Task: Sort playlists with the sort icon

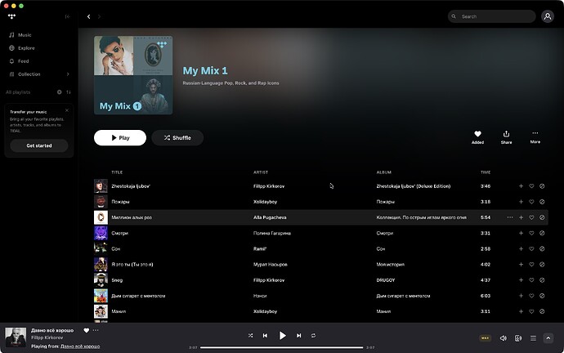Action: [69, 92]
